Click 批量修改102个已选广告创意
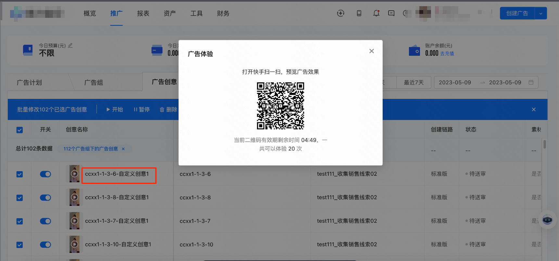Screen dimensions: 559x261 tap(52, 110)
